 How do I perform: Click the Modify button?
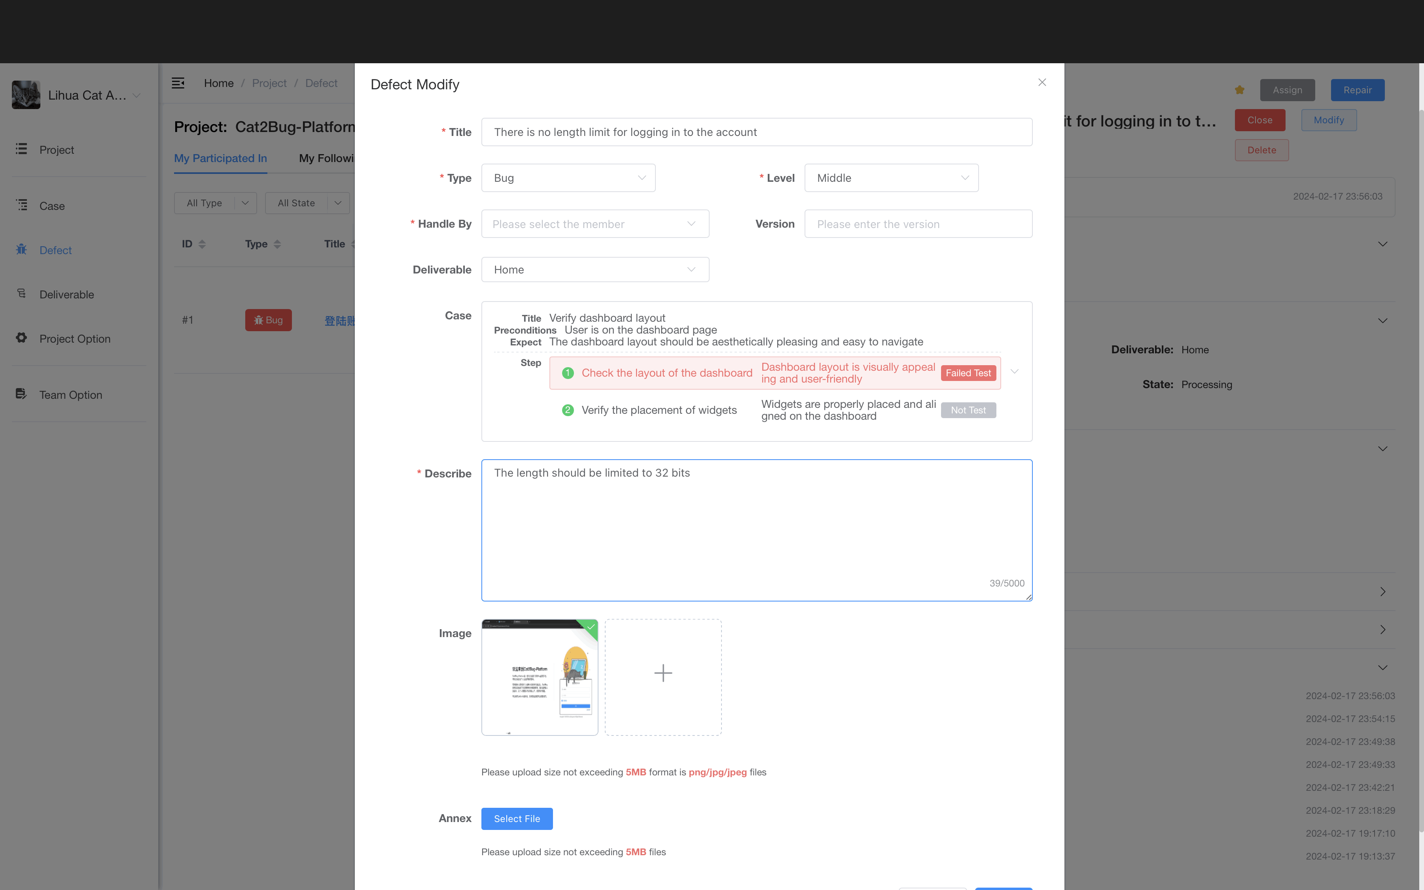click(x=1329, y=120)
